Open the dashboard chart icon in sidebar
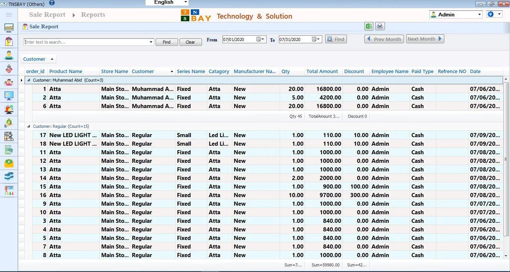 point(9,28)
